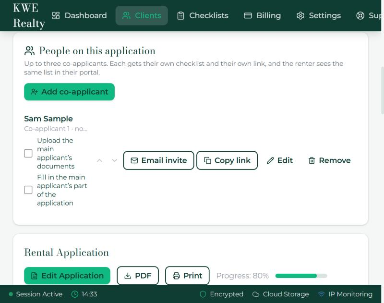This screenshot has width=384, height=303.
Task: Open the Settings tab
Action: 318,15
